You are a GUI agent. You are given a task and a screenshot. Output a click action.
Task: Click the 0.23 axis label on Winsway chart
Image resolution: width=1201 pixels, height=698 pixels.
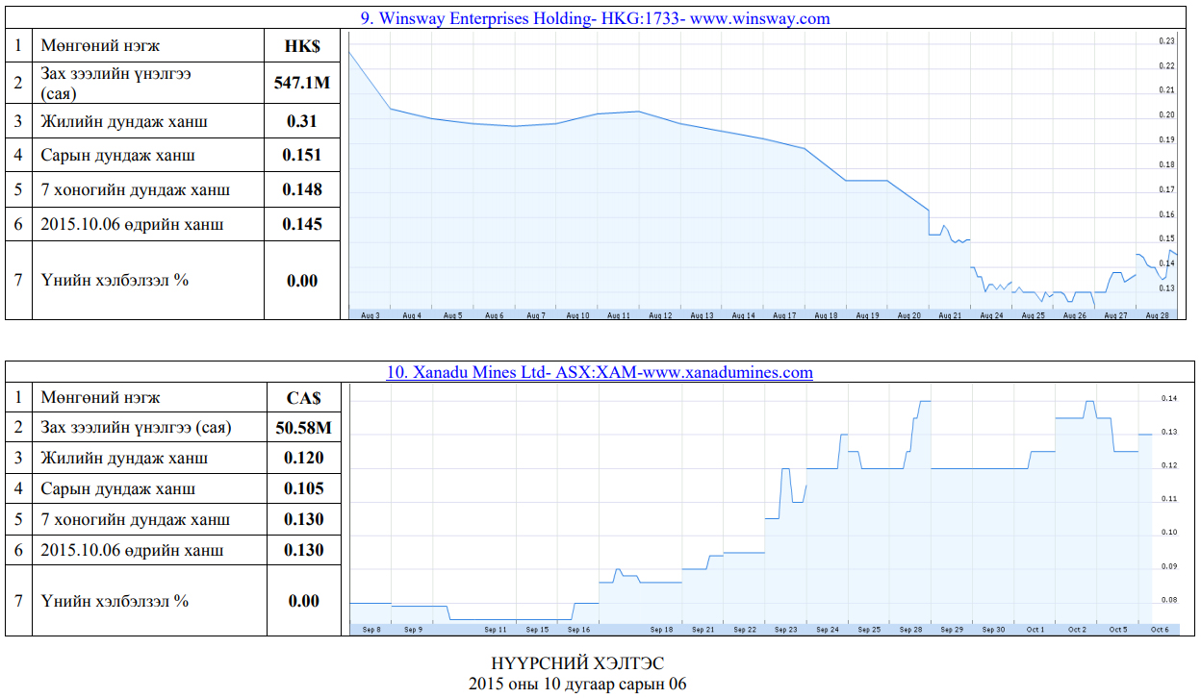pos(1167,41)
